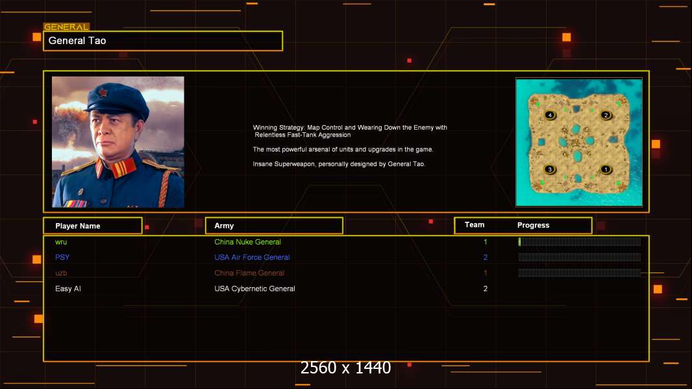
Task: Click the General Tao name field
Action: [163, 41]
